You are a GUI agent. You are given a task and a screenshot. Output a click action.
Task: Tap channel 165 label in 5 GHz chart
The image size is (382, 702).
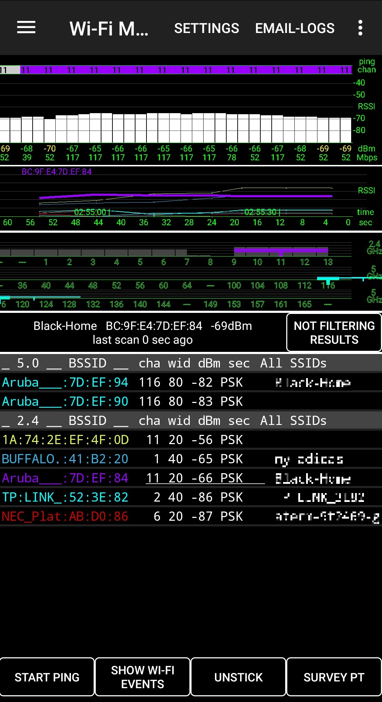tap(304, 304)
